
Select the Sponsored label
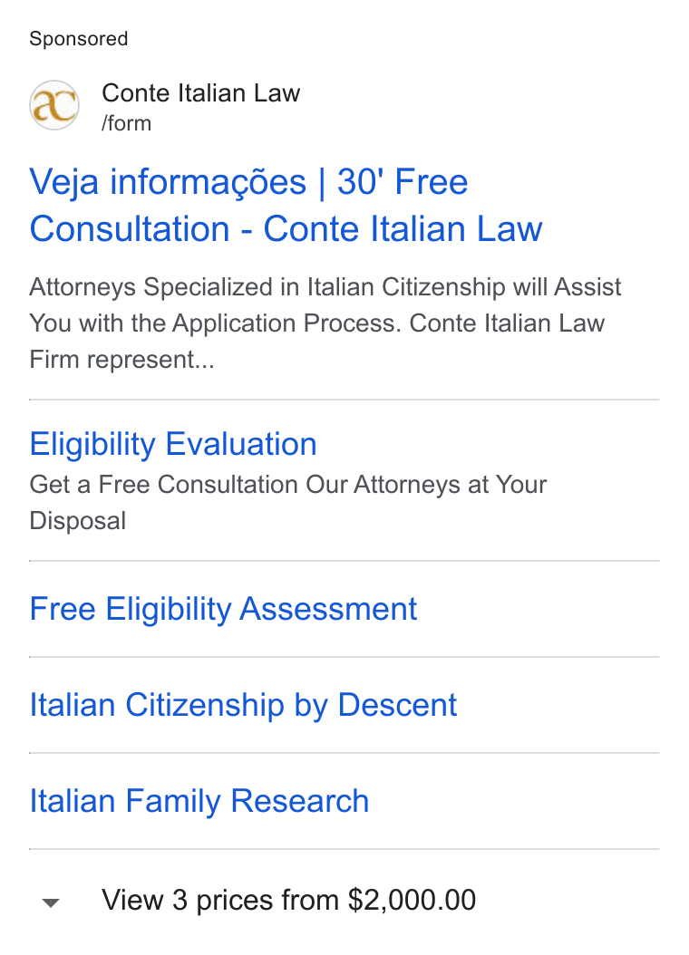[x=79, y=38]
